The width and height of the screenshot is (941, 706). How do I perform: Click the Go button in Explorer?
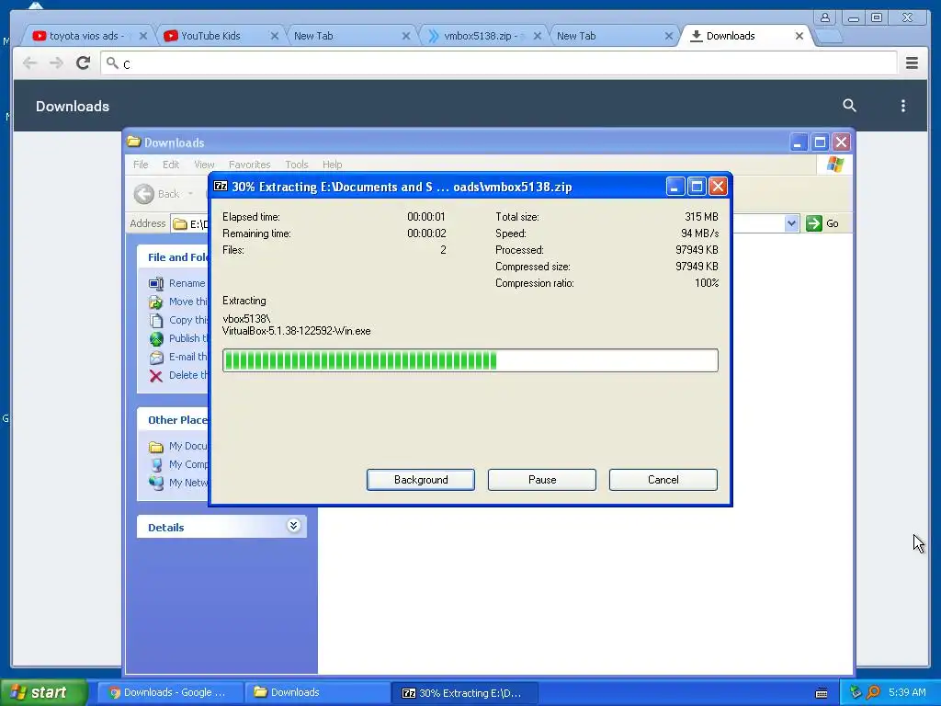pos(822,223)
